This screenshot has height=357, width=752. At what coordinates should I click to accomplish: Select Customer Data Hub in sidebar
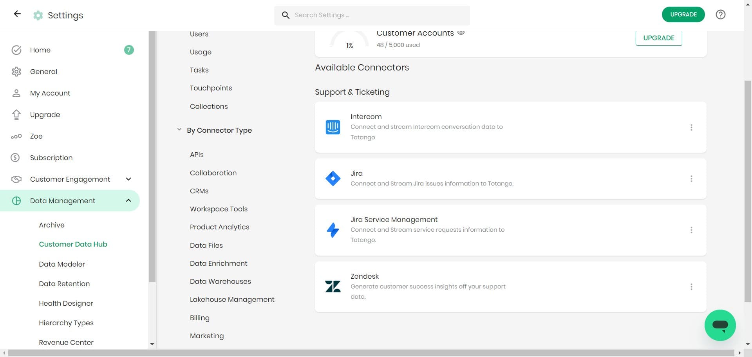73,244
